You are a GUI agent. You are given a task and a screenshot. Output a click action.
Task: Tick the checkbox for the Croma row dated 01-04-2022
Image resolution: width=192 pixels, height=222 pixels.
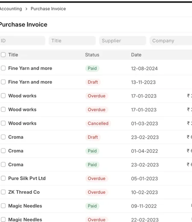click(3, 151)
